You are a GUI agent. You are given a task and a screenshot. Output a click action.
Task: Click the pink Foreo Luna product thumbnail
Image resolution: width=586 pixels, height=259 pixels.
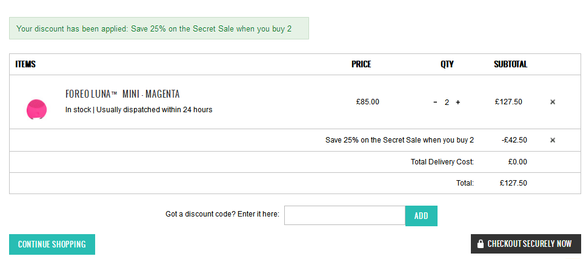coord(36,109)
